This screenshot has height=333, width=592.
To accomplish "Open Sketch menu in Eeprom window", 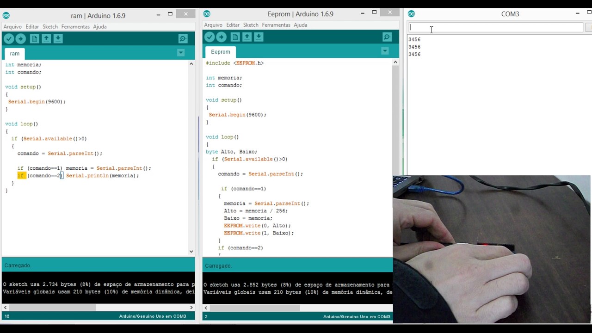I will (x=251, y=25).
